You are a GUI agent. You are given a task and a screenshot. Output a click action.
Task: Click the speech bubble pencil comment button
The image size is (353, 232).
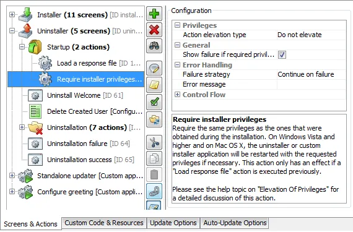(154, 68)
